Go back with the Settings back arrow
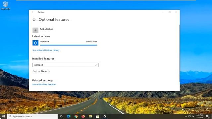The width and height of the screenshot is (212, 119). pos(32,12)
